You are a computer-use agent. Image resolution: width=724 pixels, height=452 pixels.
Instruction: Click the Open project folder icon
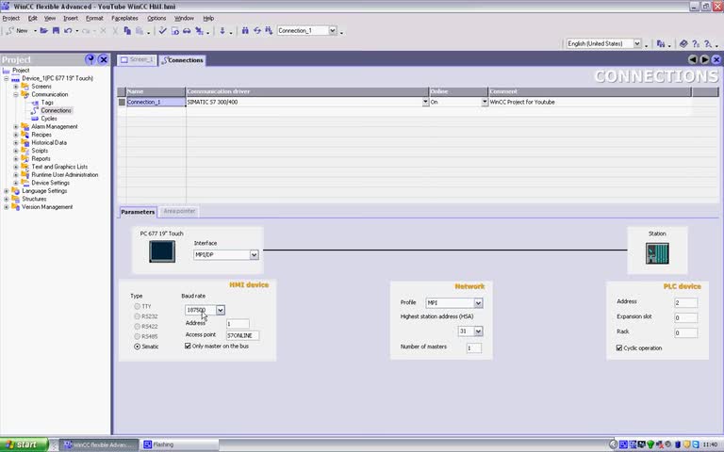pos(44,30)
